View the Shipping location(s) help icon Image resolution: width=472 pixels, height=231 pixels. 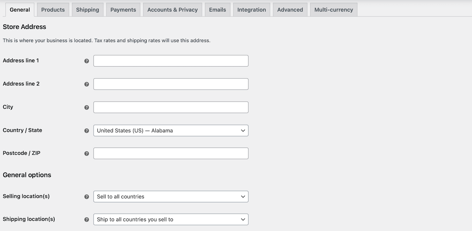pyautogui.click(x=87, y=219)
